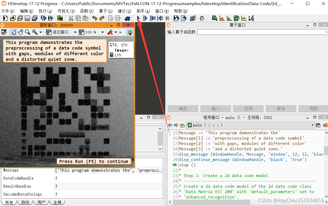Activate zoom-in tool in graphics window
The image size is (328, 206).
(35, 32)
